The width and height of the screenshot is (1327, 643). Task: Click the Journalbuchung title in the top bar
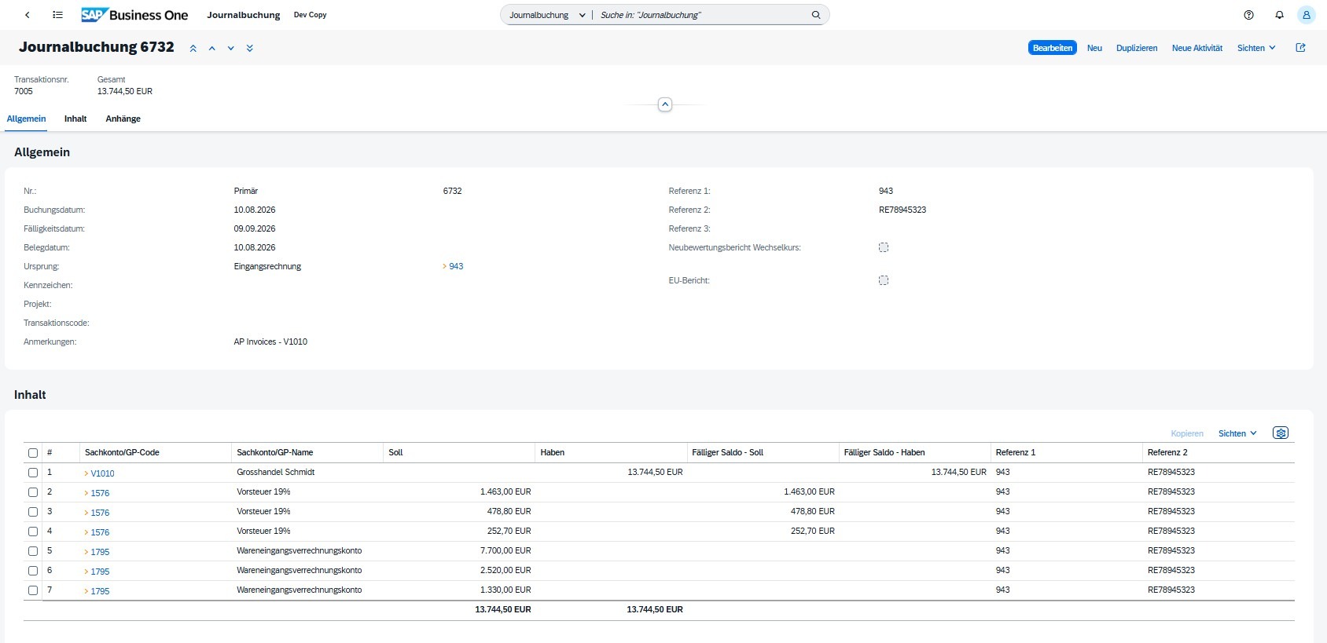[244, 15]
